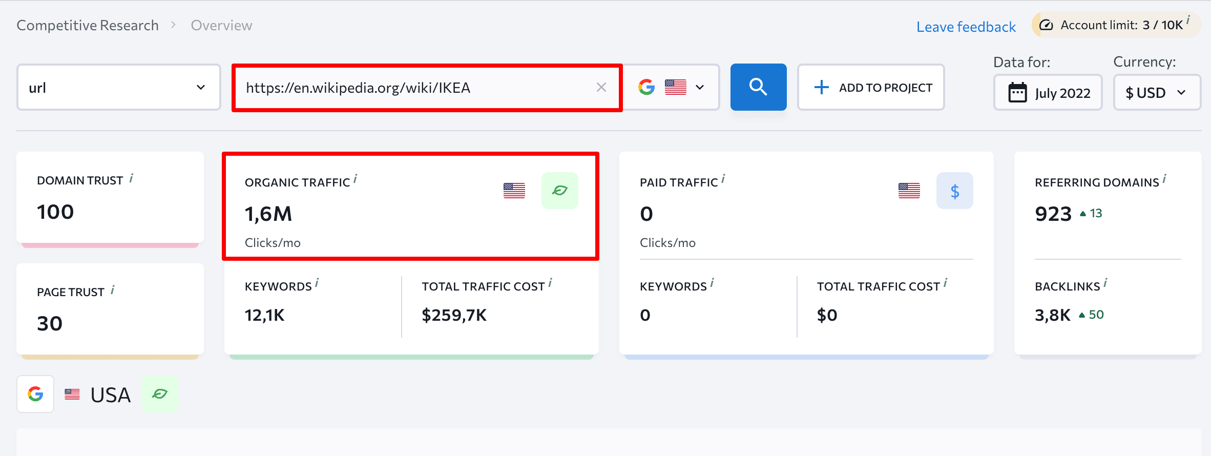
Task: Click info icon next to paid KEYWORDS
Action: pyautogui.click(x=712, y=282)
